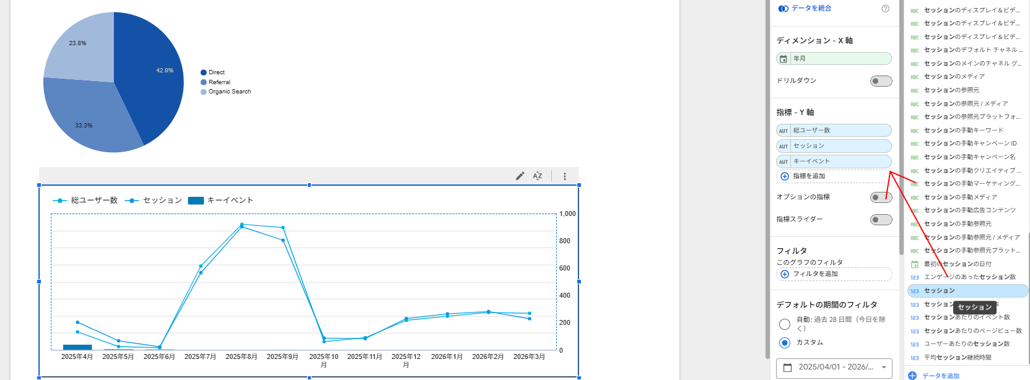Click the calendar icon on 年月 dimension

coord(783,59)
